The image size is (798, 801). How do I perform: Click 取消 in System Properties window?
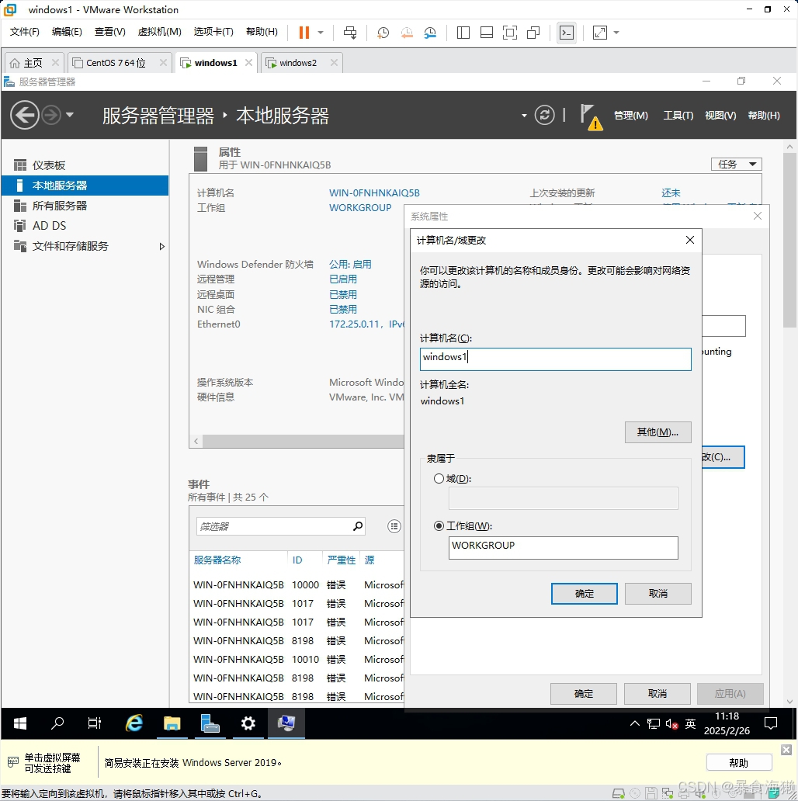[657, 694]
